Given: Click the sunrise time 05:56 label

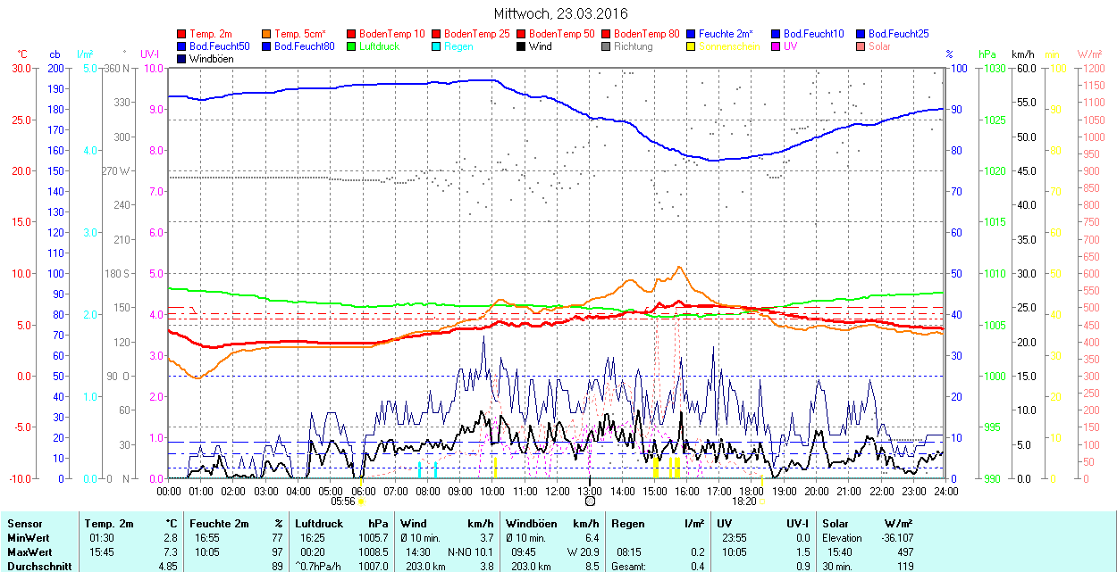Looking at the screenshot, I should click(343, 502).
